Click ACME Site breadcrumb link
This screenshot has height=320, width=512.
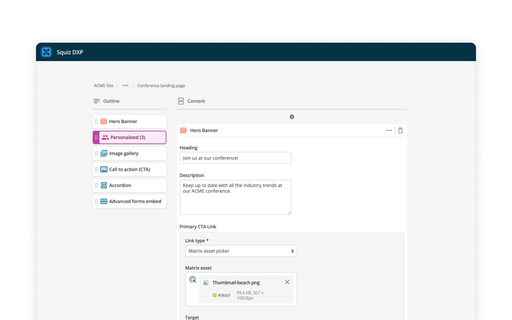pyautogui.click(x=103, y=86)
